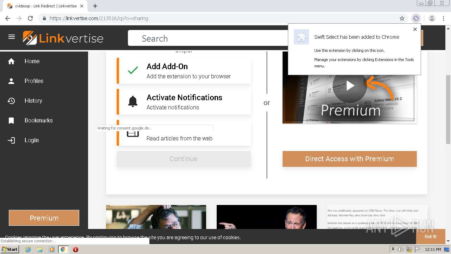Click the red Opera-like taskbar icon
Viewport: 451px width, 254px height.
75,249
